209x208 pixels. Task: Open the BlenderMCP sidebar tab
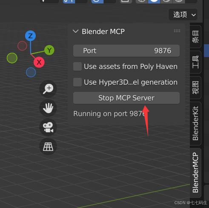195,173
